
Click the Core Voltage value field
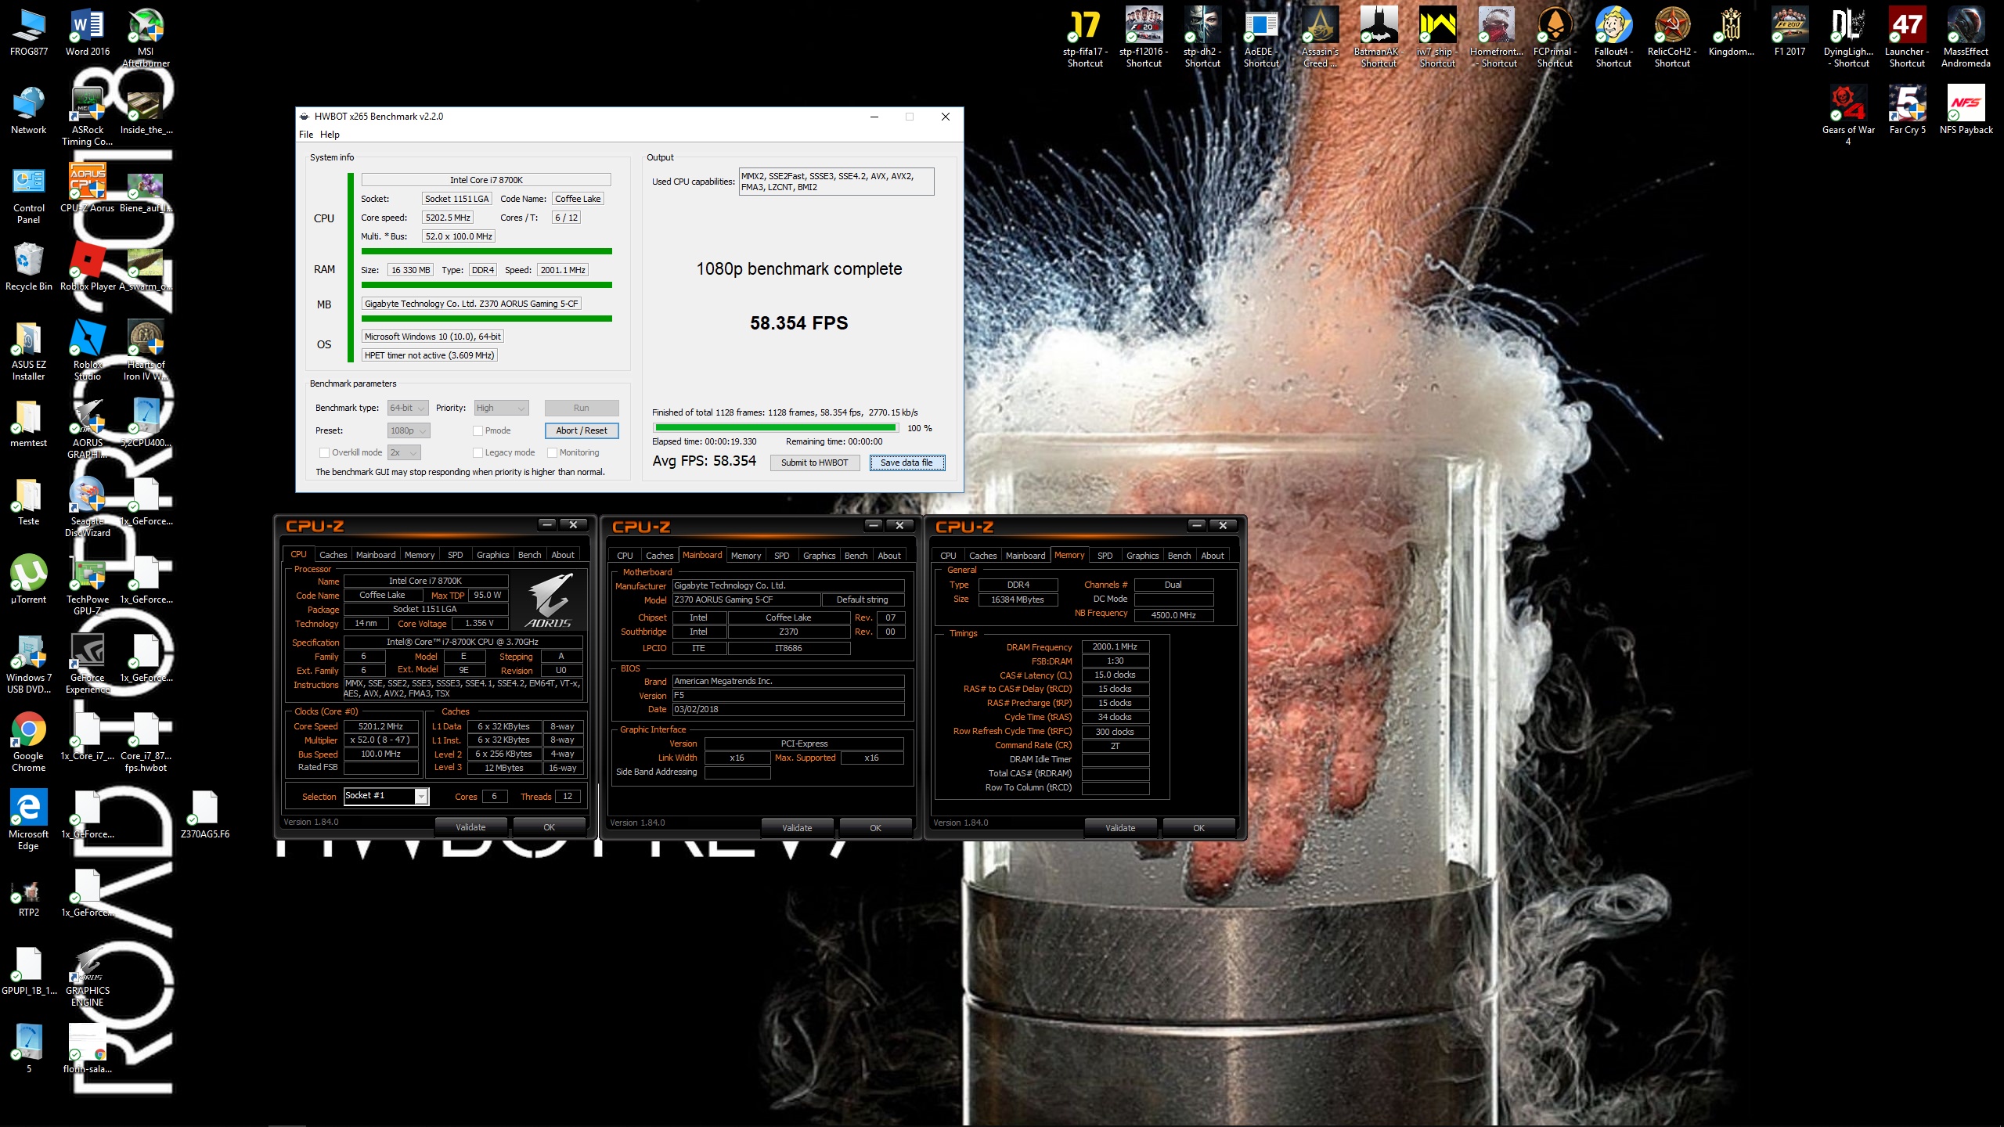pyautogui.click(x=479, y=624)
